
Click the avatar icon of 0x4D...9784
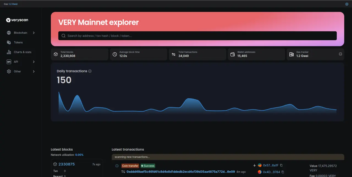(x=260, y=172)
